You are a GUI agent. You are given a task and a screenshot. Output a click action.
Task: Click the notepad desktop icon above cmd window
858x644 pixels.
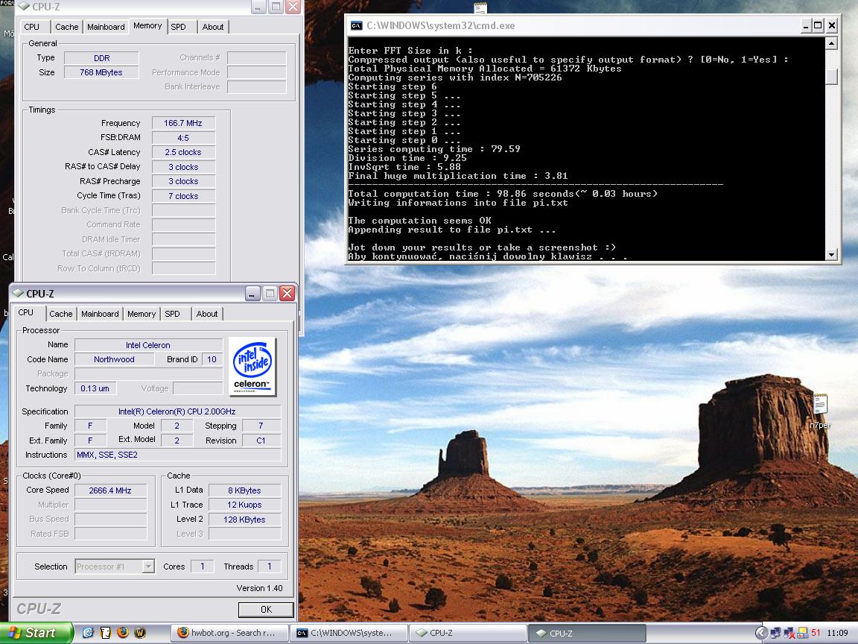(480, 7)
